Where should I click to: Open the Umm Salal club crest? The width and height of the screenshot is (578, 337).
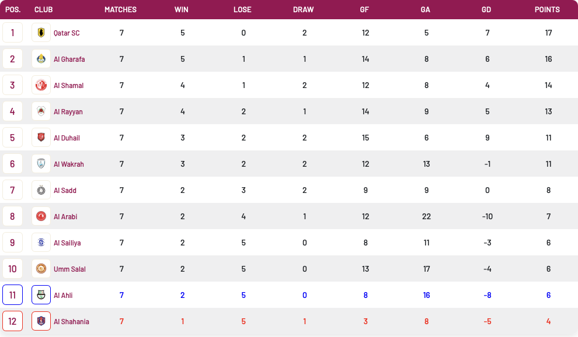point(41,269)
